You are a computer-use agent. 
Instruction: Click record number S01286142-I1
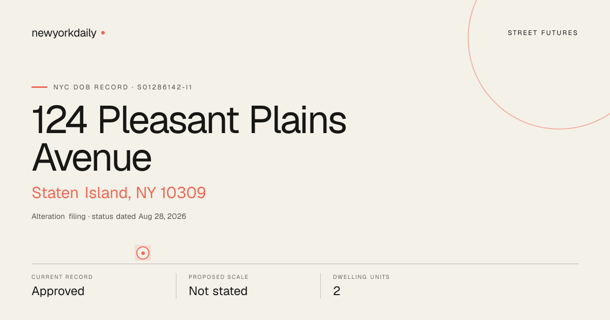(165, 87)
